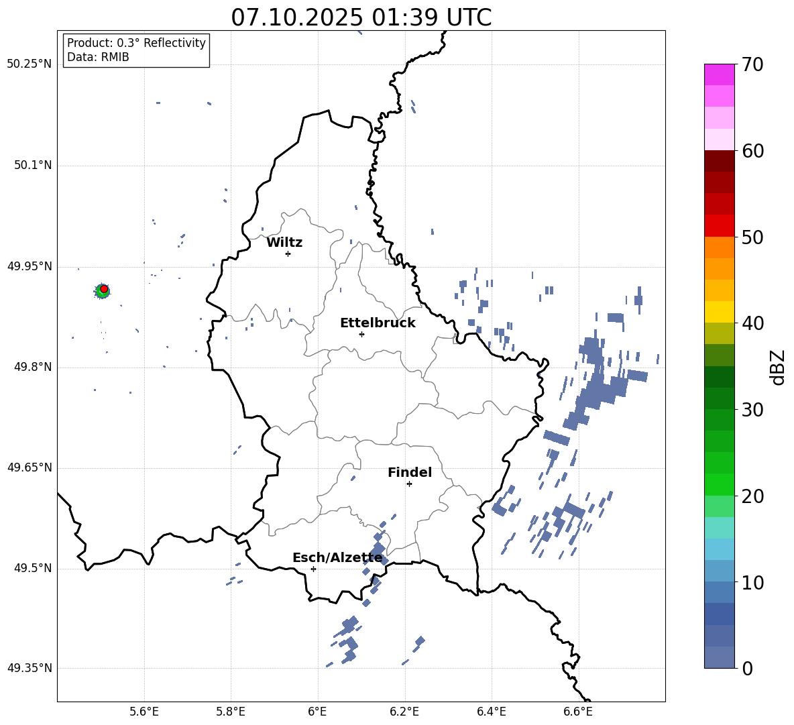Screen dimensions: 794x725
Task: Click the colorbar tick value 0
Action: point(748,668)
